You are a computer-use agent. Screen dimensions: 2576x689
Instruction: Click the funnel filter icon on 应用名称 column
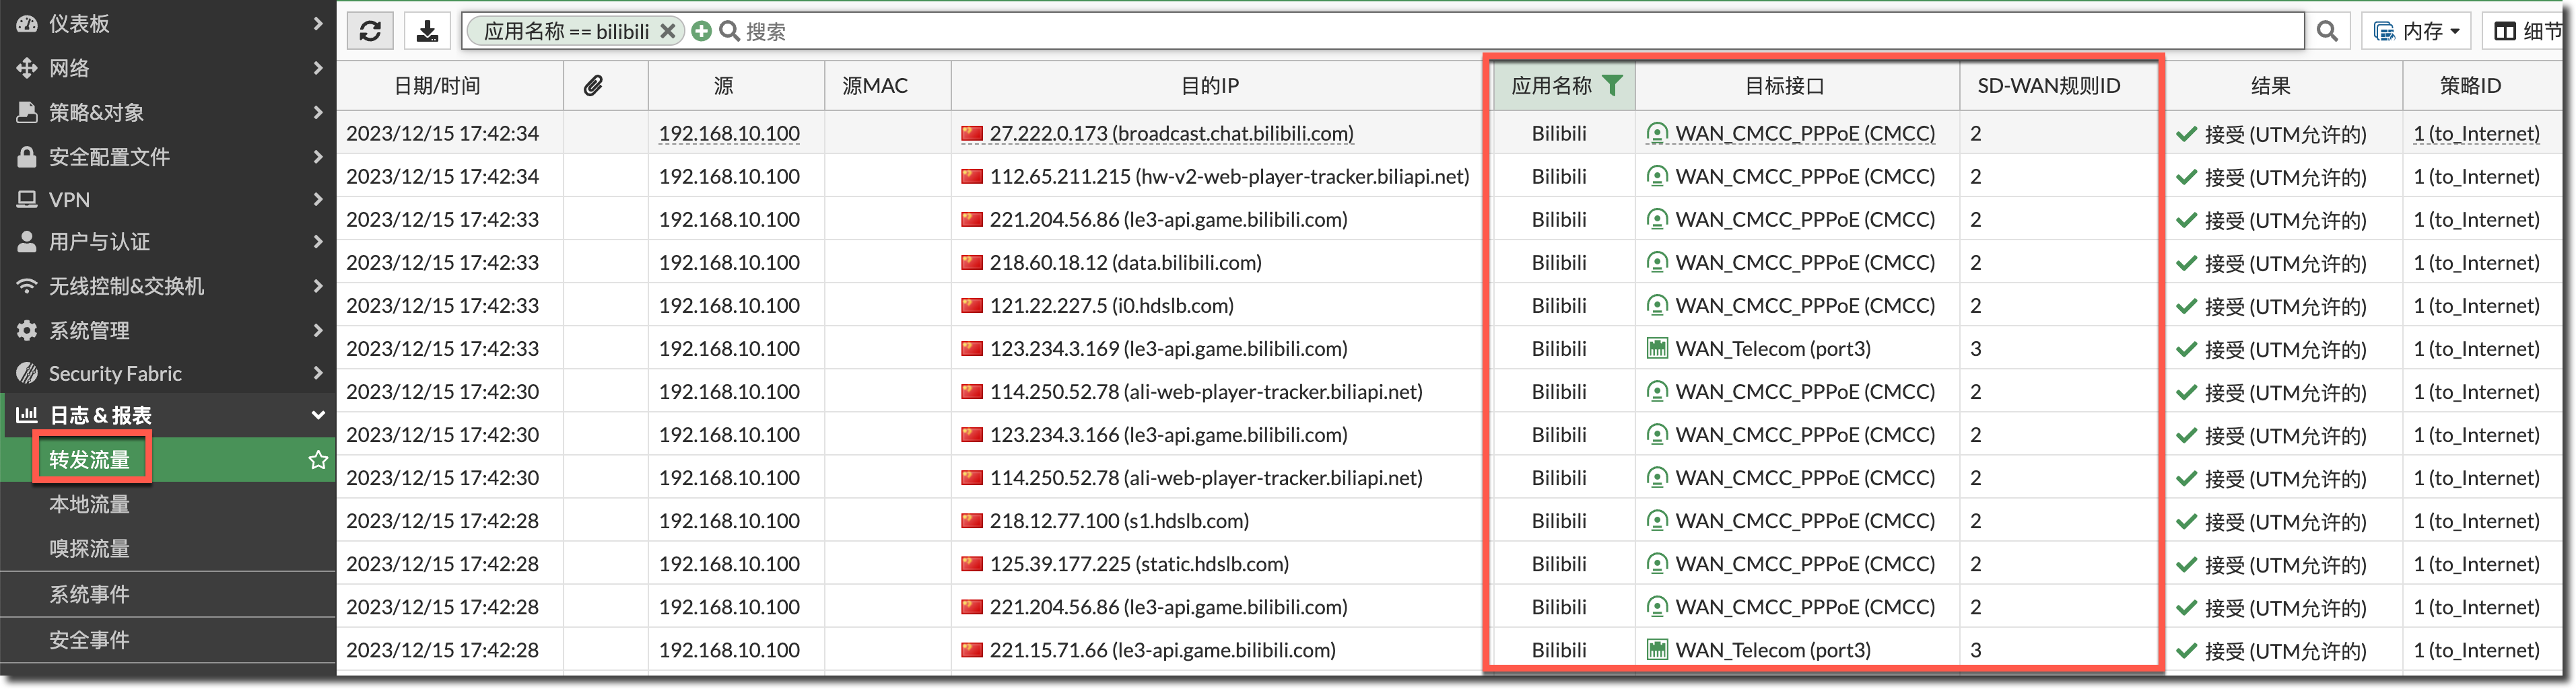pyautogui.click(x=1612, y=85)
